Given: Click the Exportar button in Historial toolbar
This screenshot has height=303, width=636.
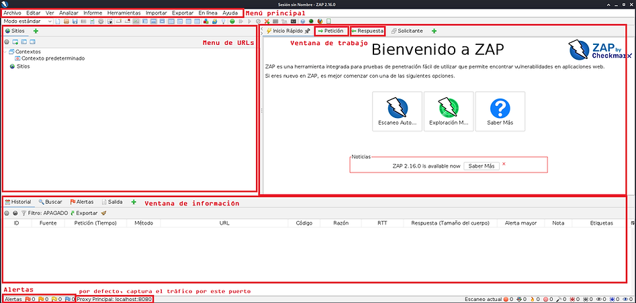Looking at the screenshot, I should pos(84,213).
